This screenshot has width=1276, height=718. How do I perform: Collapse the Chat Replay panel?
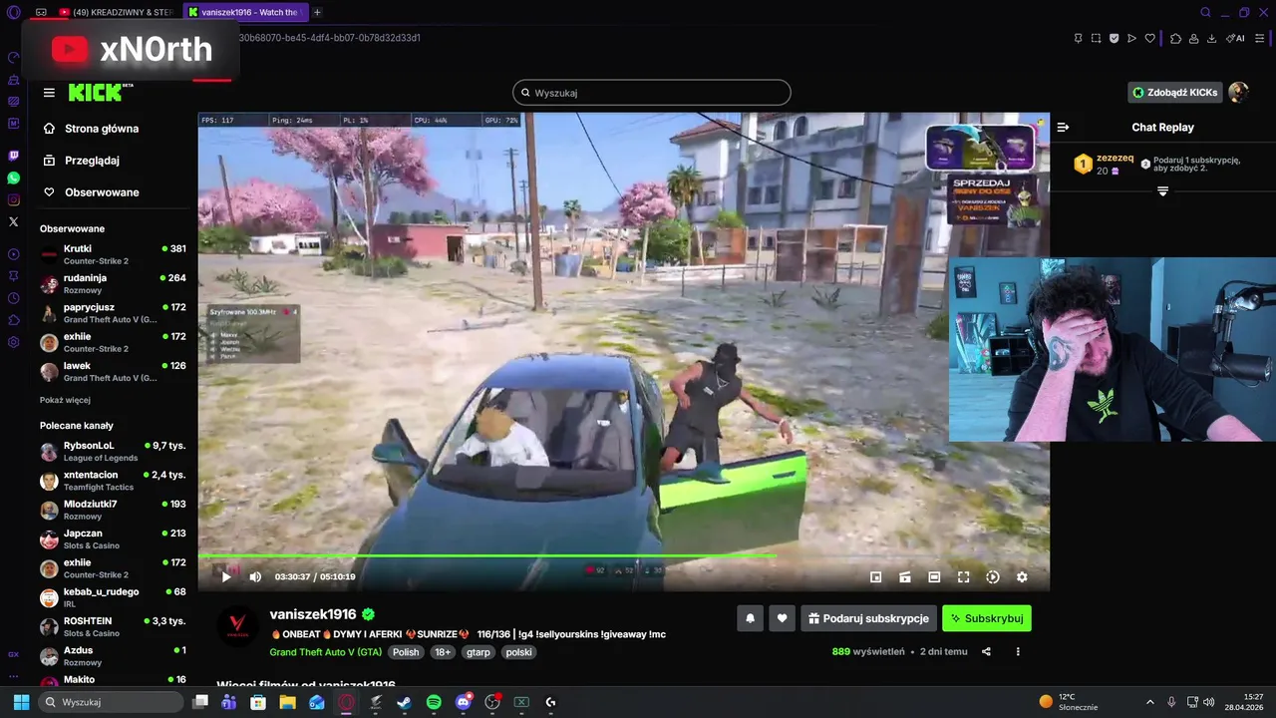1063,128
